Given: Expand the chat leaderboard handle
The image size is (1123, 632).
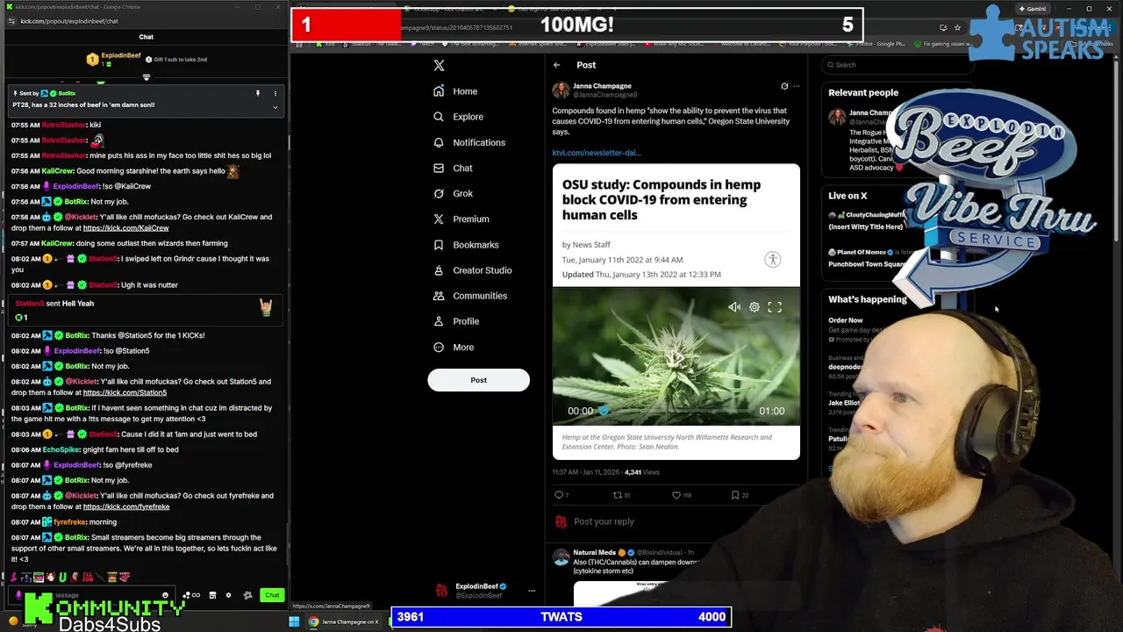Looking at the screenshot, I should 146,77.
